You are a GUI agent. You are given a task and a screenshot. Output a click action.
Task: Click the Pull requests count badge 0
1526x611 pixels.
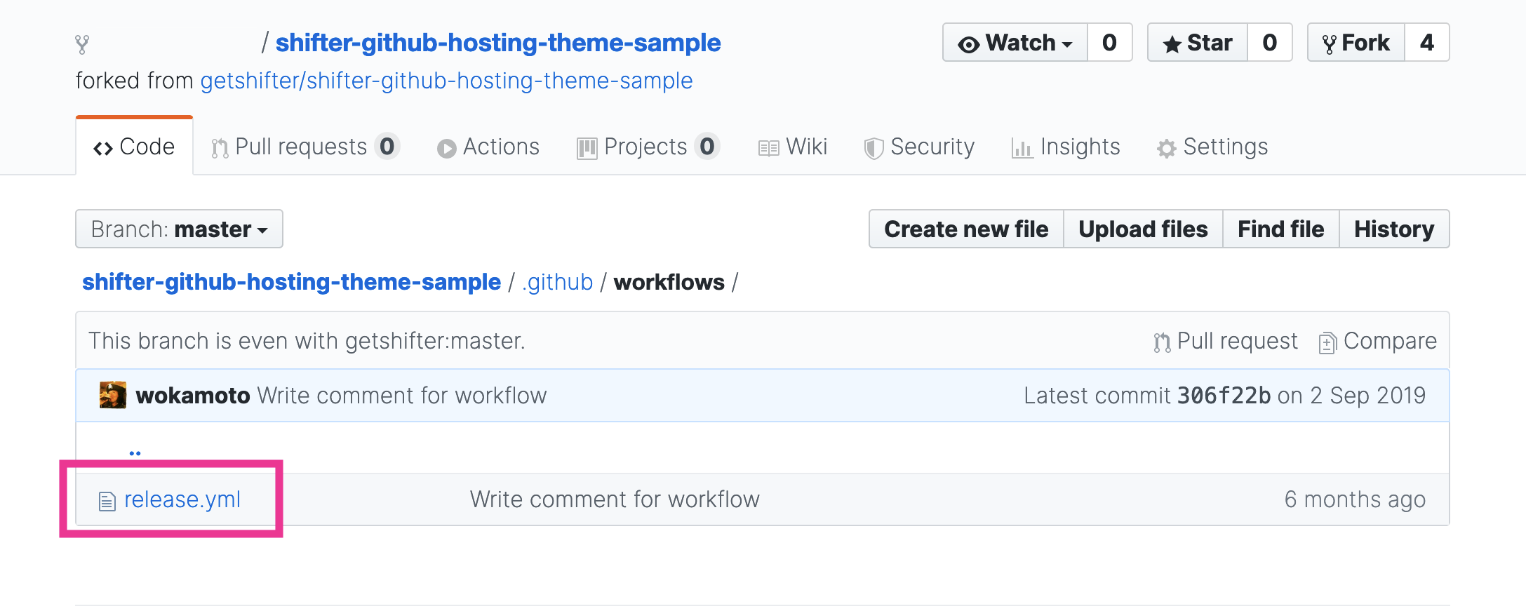pos(387,146)
